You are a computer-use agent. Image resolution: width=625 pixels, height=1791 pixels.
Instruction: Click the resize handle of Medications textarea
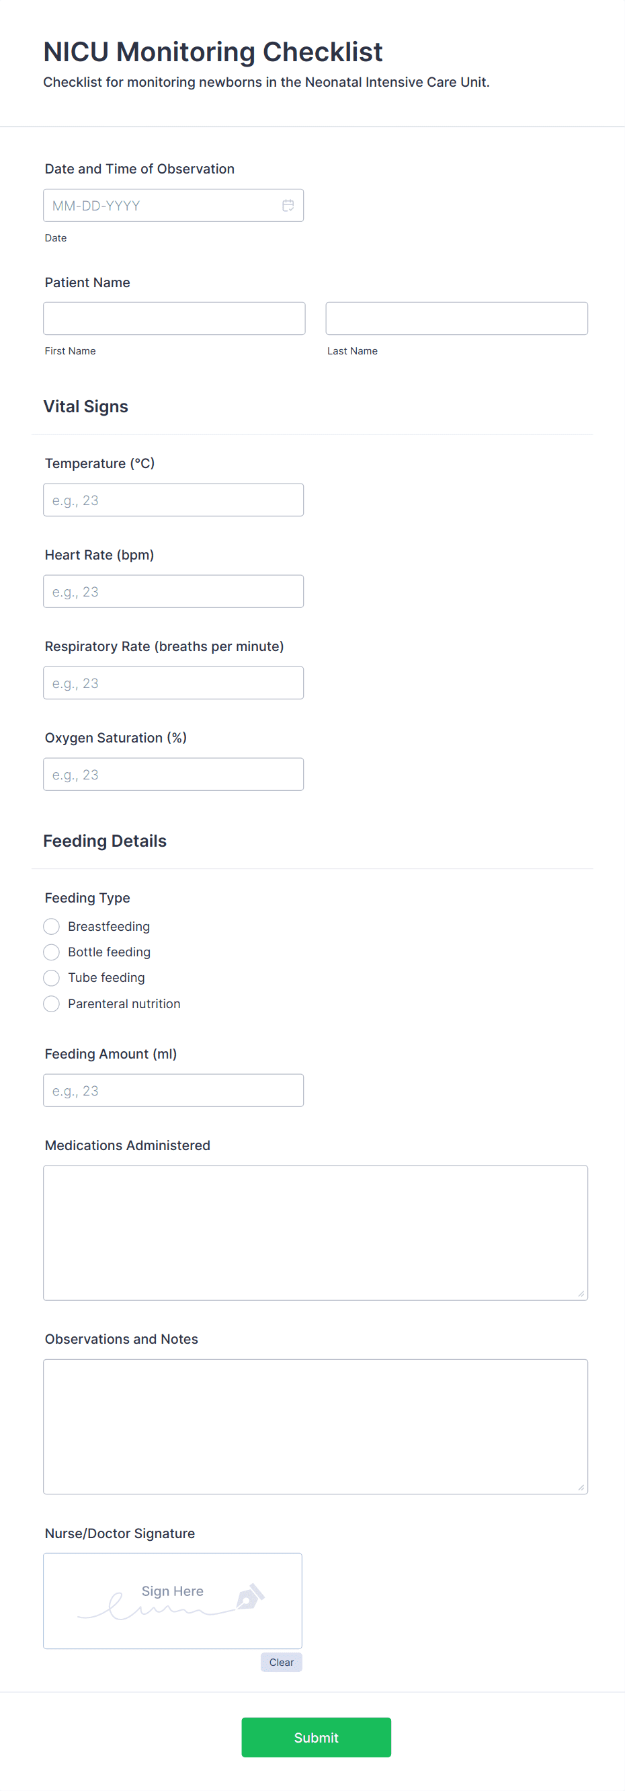[x=582, y=1293]
